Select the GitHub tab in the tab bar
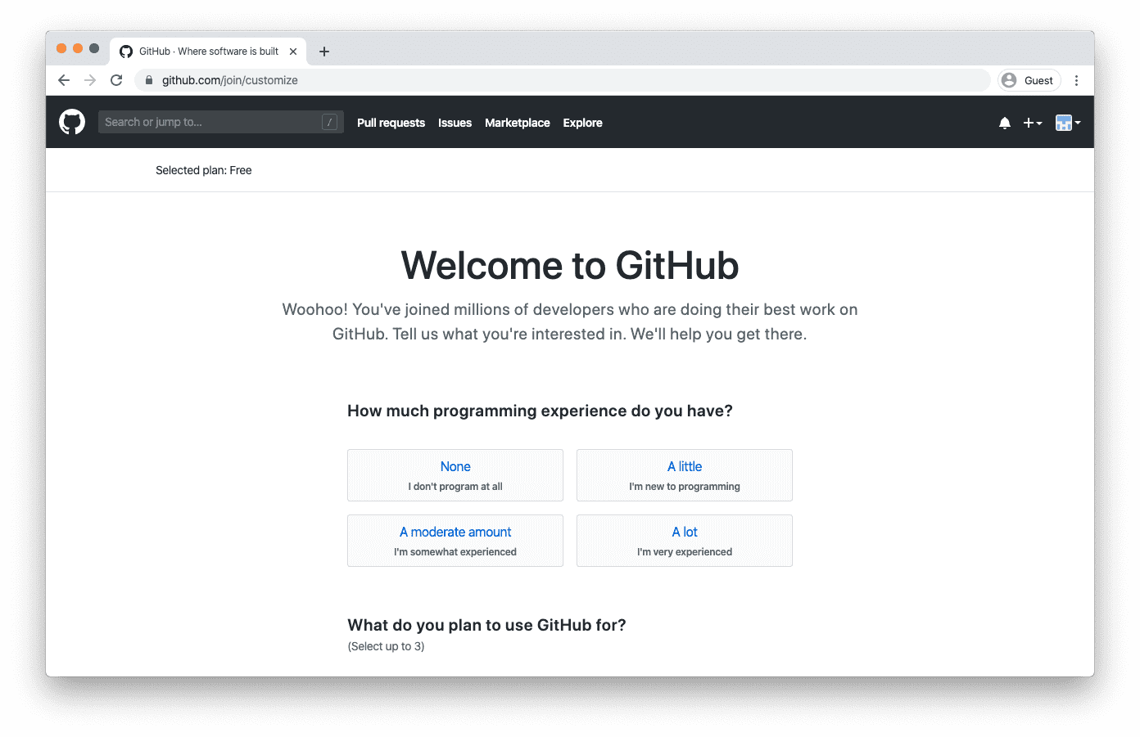Image resolution: width=1140 pixels, height=737 pixels. 209,52
